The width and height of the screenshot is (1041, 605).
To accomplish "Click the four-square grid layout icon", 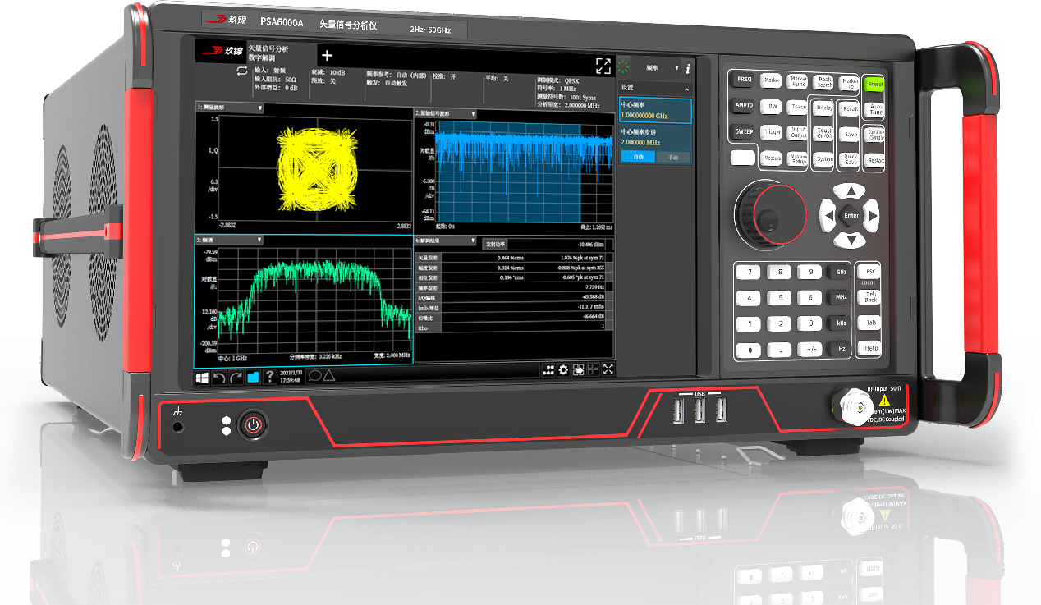I will (594, 369).
